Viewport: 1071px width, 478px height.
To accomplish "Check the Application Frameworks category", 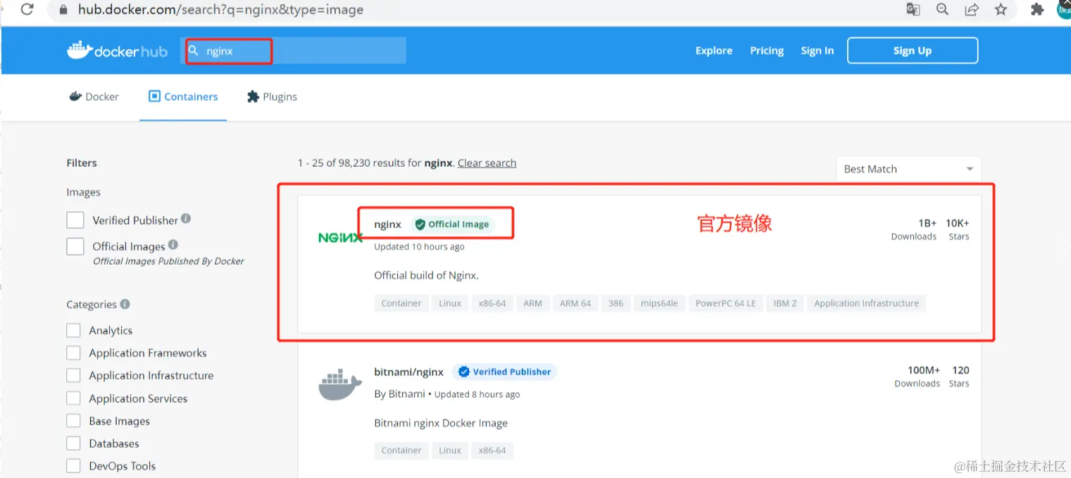I will coord(73,353).
